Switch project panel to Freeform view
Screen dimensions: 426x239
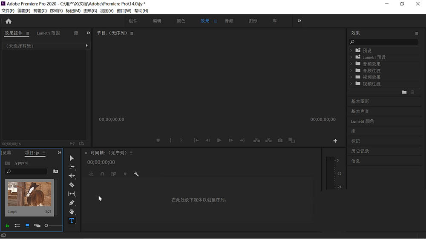pyautogui.click(x=37, y=225)
